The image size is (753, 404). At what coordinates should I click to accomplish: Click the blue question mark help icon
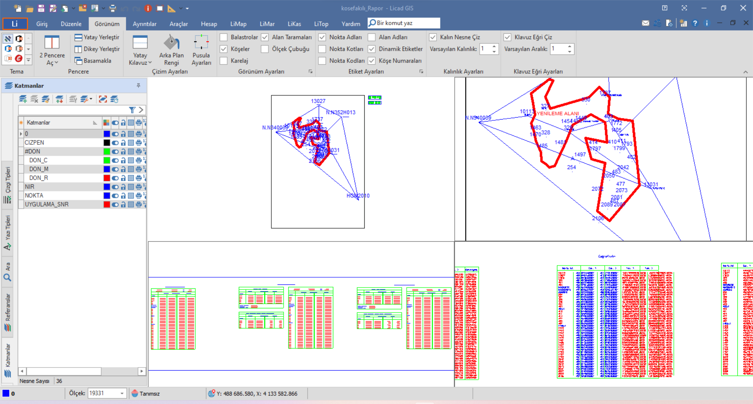[x=695, y=23]
